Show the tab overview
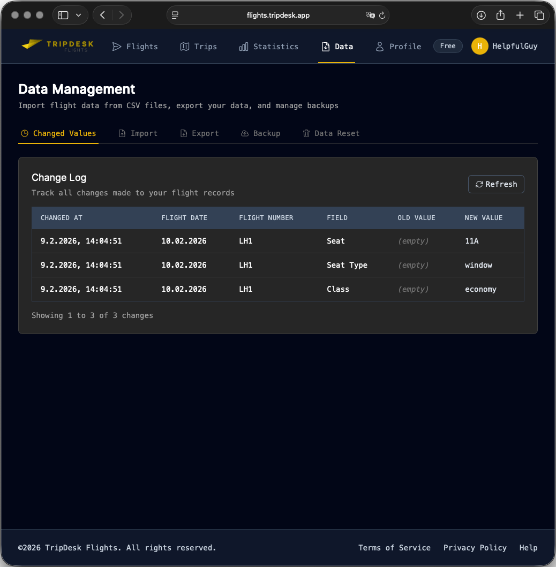The height and width of the screenshot is (567, 556). click(x=539, y=15)
